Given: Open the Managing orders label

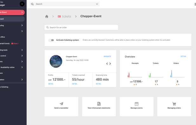Looking at the screenshot, I should [x=174, y=108].
